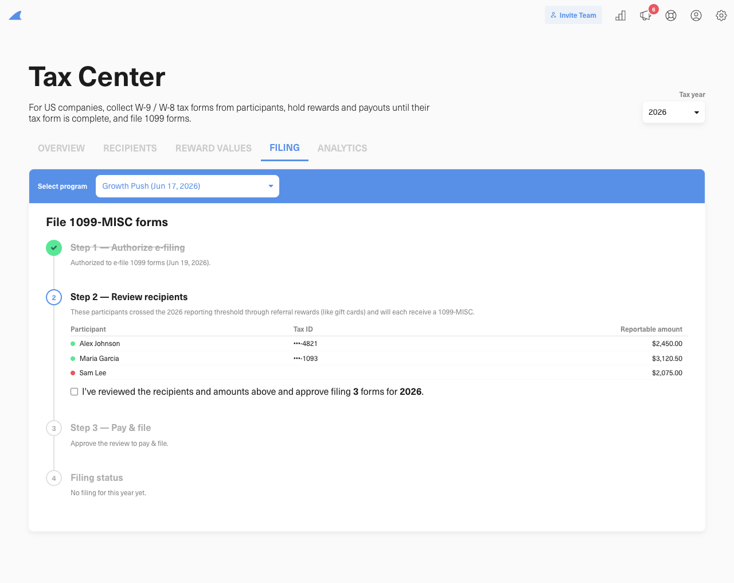Click the Filing status heading
The height and width of the screenshot is (583, 734).
click(x=97, y=478)
